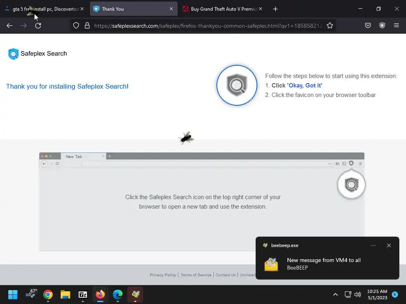Open volume control tray icon
This screenshot has width=406, height=304.
coord(358,294)
